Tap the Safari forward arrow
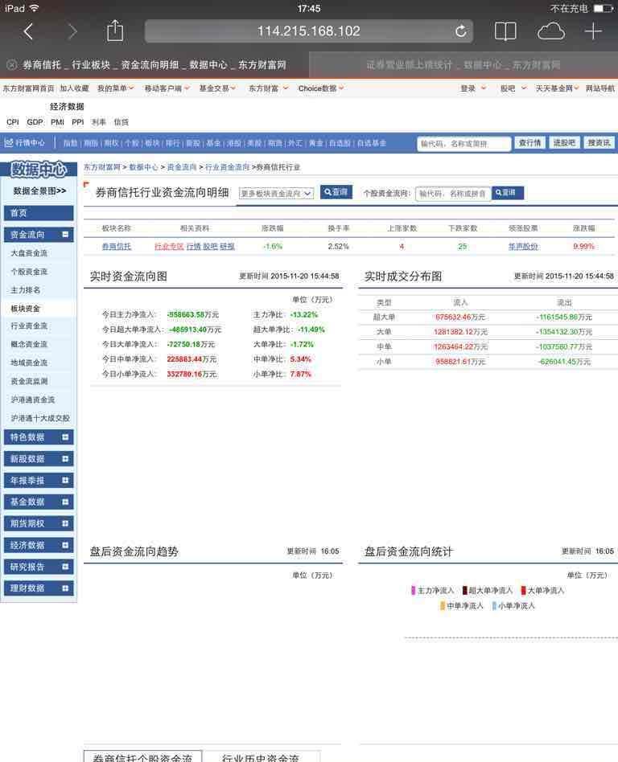This screenshot has height=762, width=618. 72,31
